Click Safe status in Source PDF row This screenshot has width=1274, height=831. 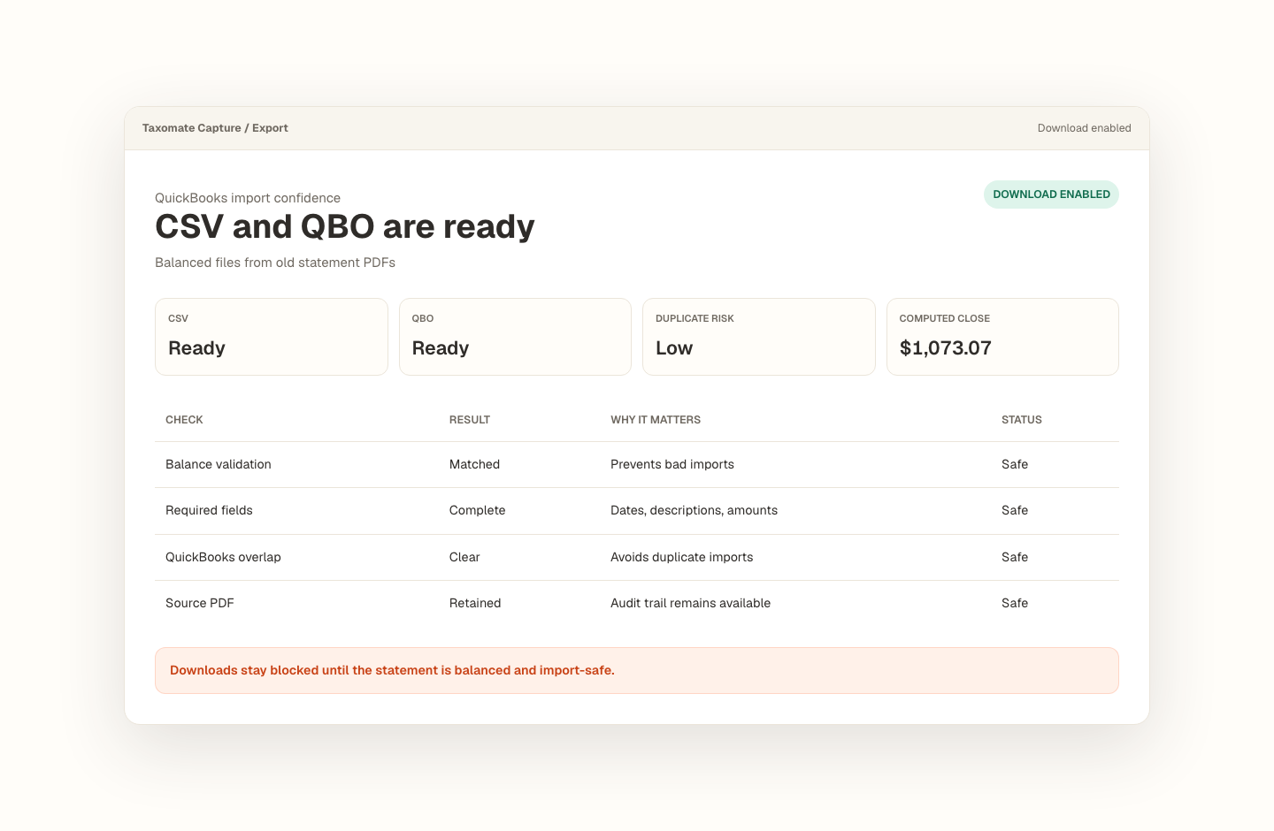(x=1015, y=603)
